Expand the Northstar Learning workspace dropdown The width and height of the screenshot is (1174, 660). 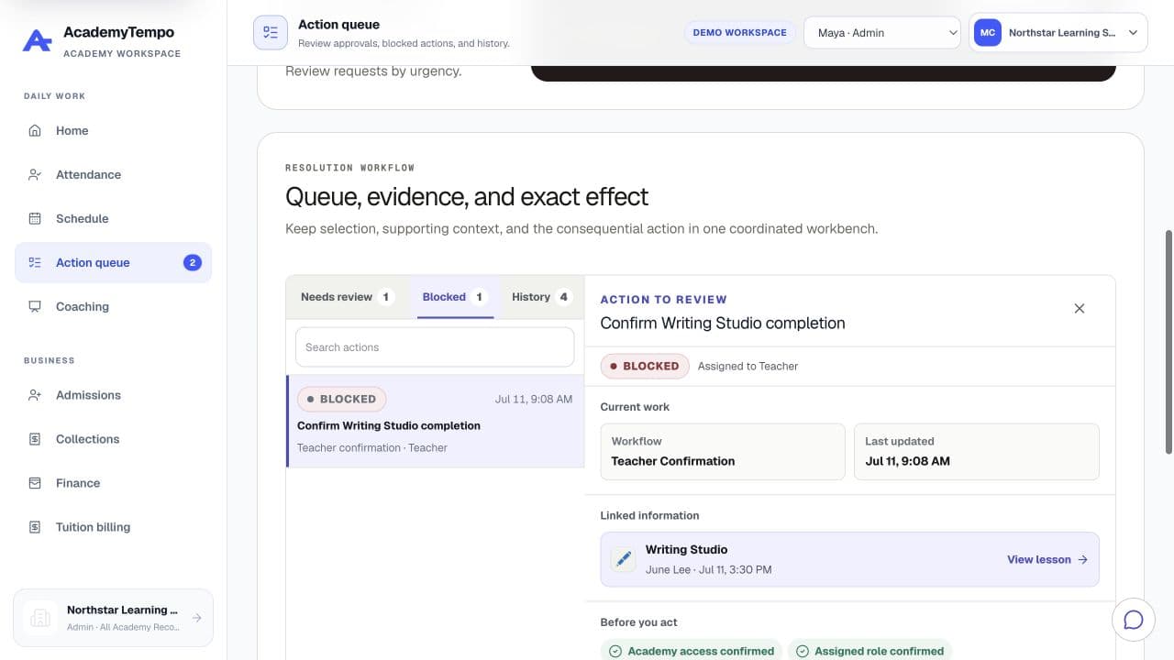(1058, 33)
